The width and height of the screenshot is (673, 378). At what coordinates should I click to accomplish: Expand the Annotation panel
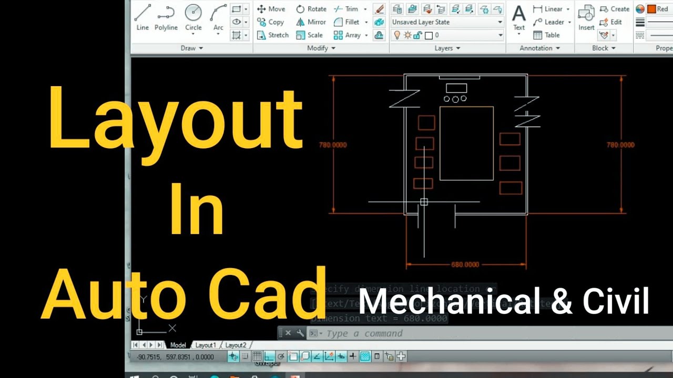click(x=540, y=48)
